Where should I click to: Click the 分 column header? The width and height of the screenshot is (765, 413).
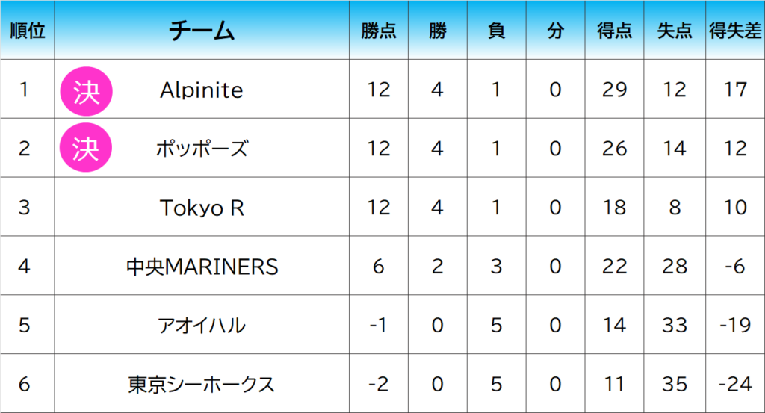pos(555,31)
